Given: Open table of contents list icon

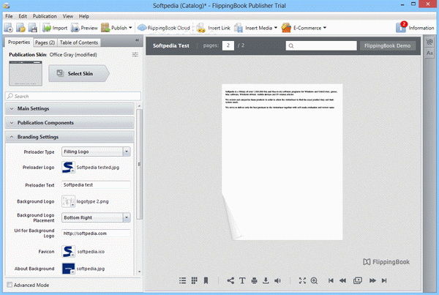Looking at the screenshot, I should [x=182, y=280].
